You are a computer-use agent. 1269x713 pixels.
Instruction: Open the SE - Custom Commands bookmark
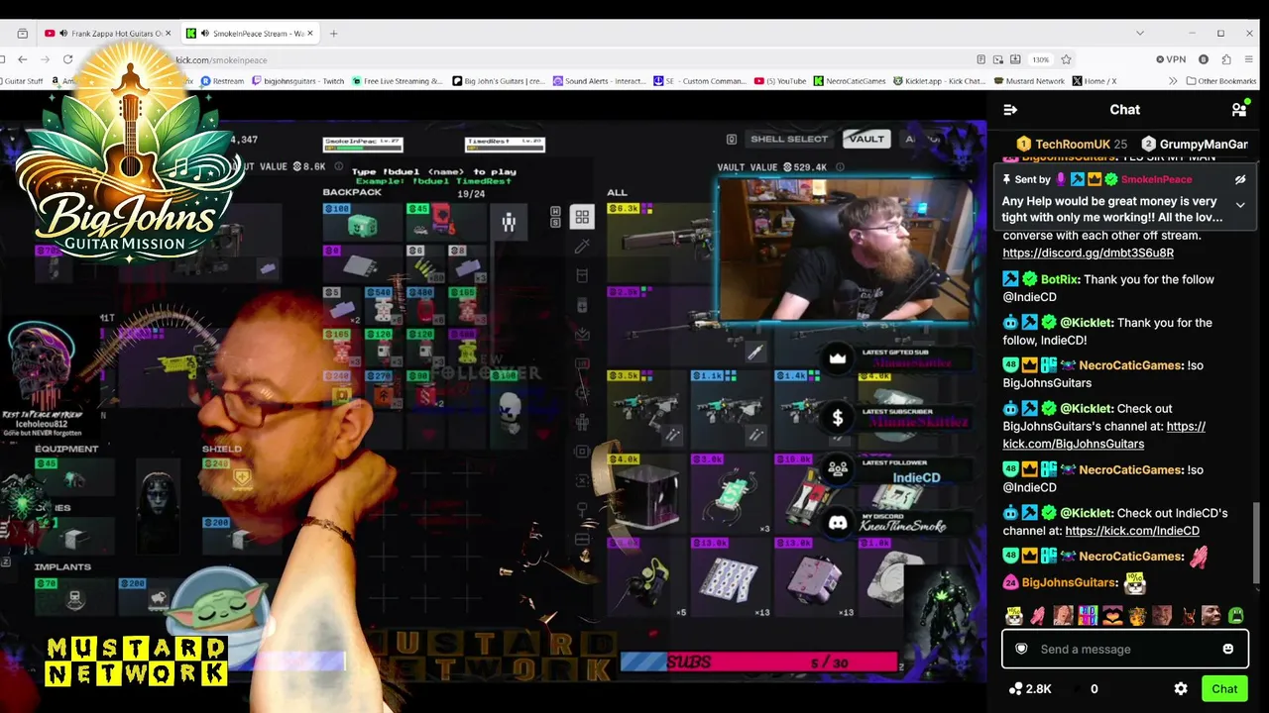700,81
